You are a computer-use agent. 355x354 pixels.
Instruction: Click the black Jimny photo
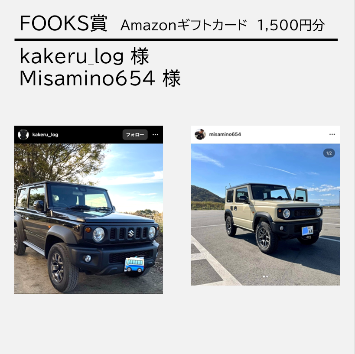[x=88, y=219]
